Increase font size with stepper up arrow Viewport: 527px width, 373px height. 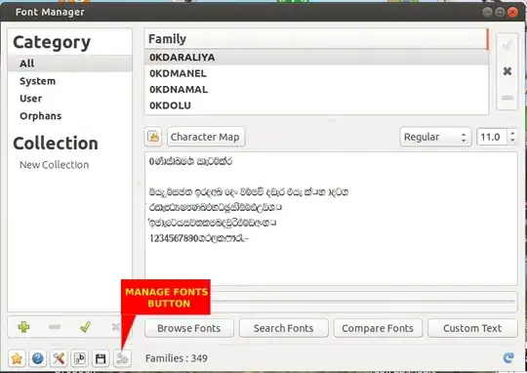512,133
